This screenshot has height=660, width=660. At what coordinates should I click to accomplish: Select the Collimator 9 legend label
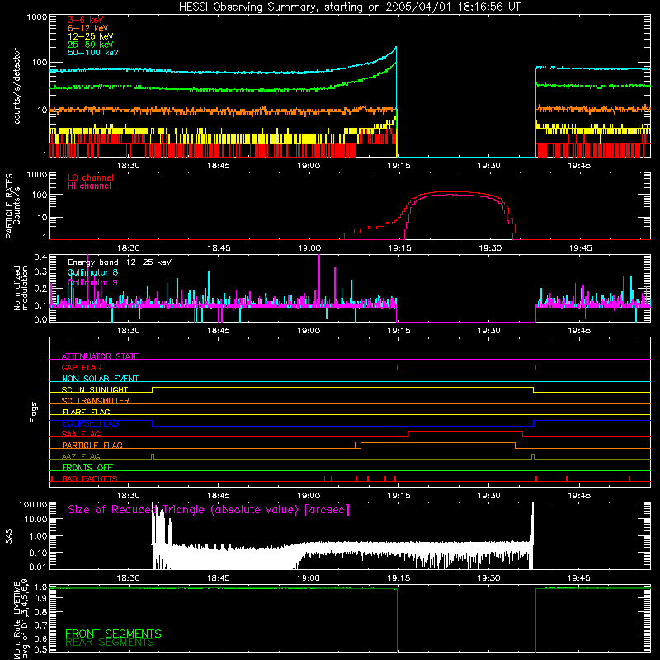[x=92, y=282]
